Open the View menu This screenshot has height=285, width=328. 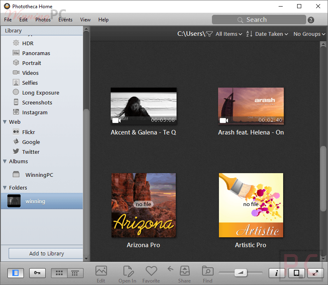coord(85,20)
